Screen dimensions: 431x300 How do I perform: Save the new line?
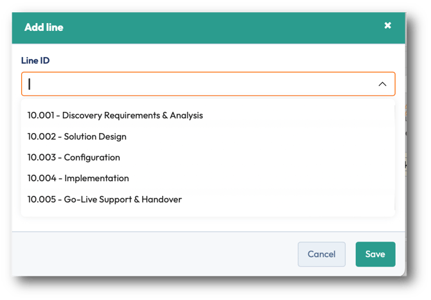coord(375,254)
